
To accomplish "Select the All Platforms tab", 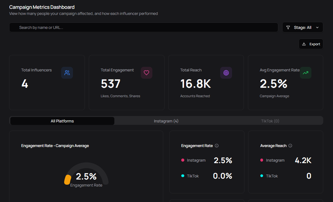I will click(x=62, y=121).
